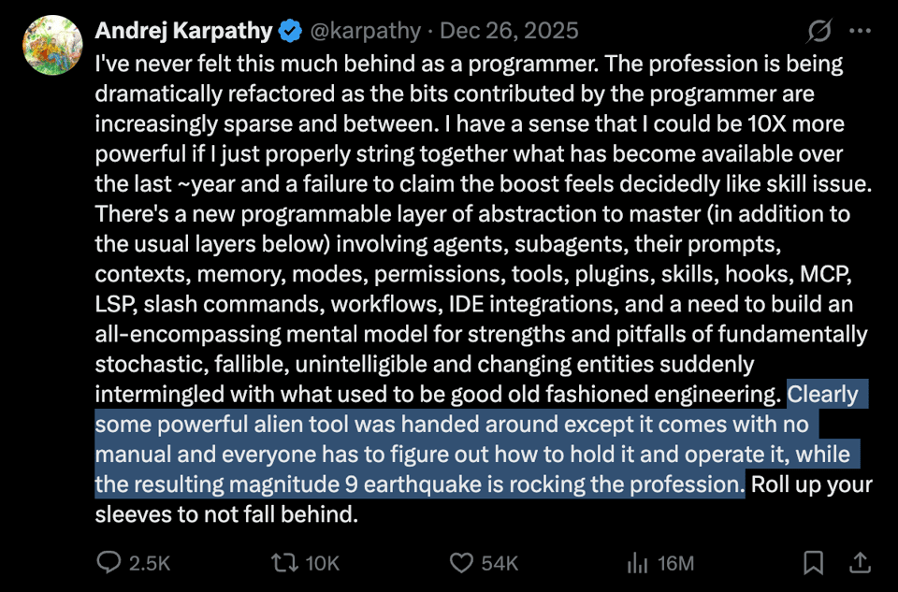Open the Dec 26, 2025 timestamp link
The image size is (898, 592).
click(x=507, y=30)
